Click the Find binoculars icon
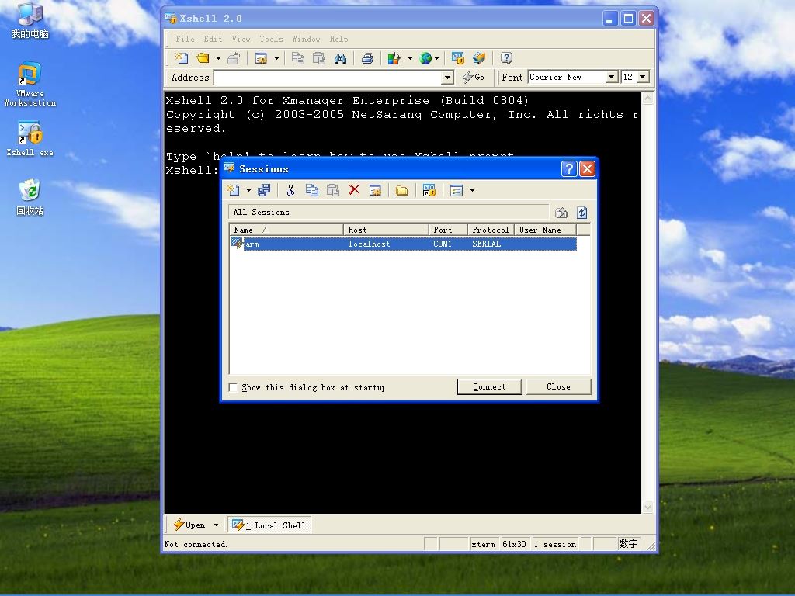This screenshot has height=596, width=795. click(340, 58)
